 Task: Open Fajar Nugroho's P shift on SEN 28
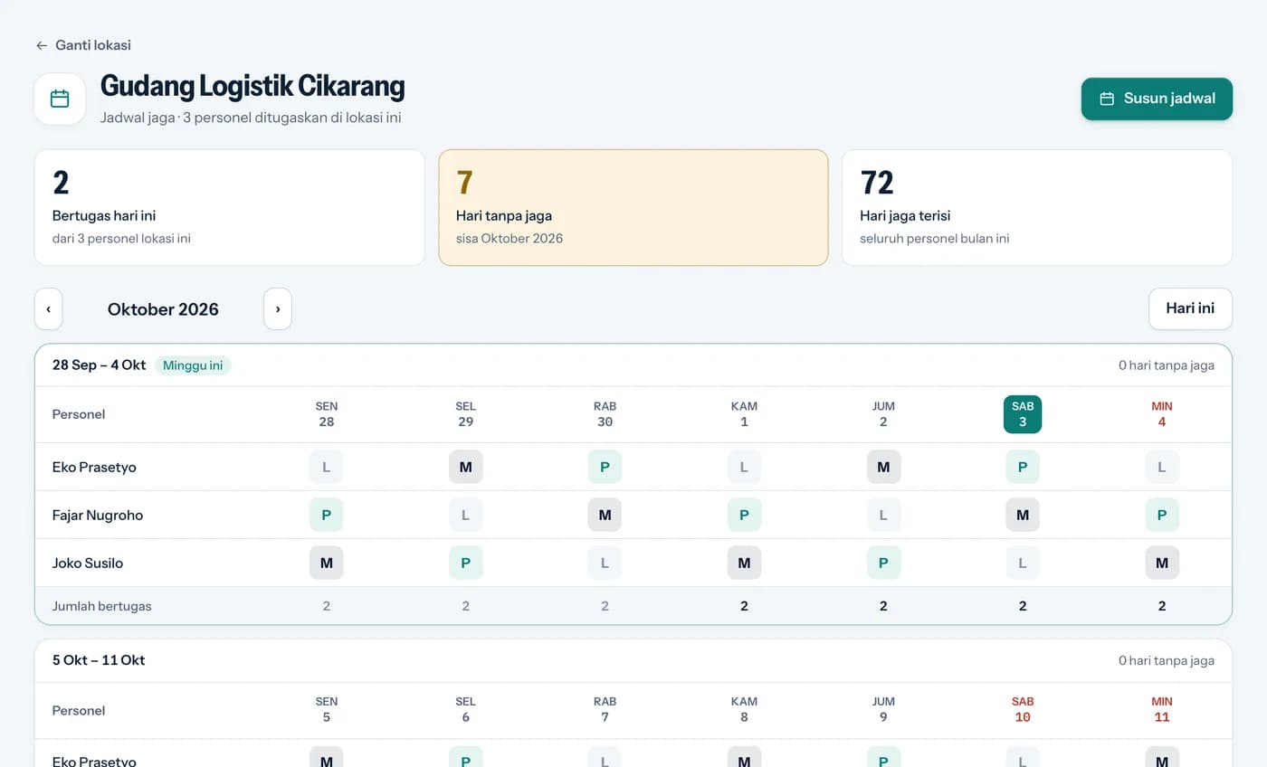[327, 516]
